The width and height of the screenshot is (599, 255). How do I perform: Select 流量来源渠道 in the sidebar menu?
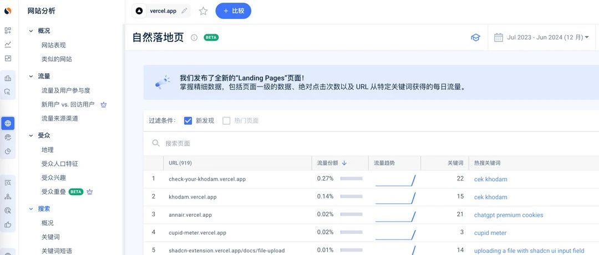pyautogui.click(x=59, y=118)
